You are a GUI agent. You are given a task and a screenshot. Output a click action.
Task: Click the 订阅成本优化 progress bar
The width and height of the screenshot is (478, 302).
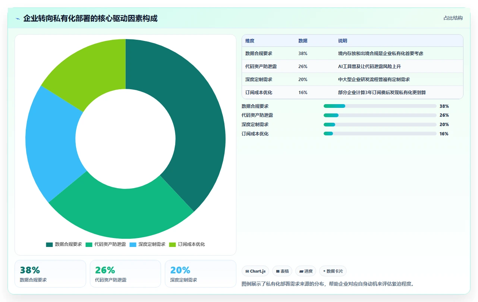pos(380,134)
